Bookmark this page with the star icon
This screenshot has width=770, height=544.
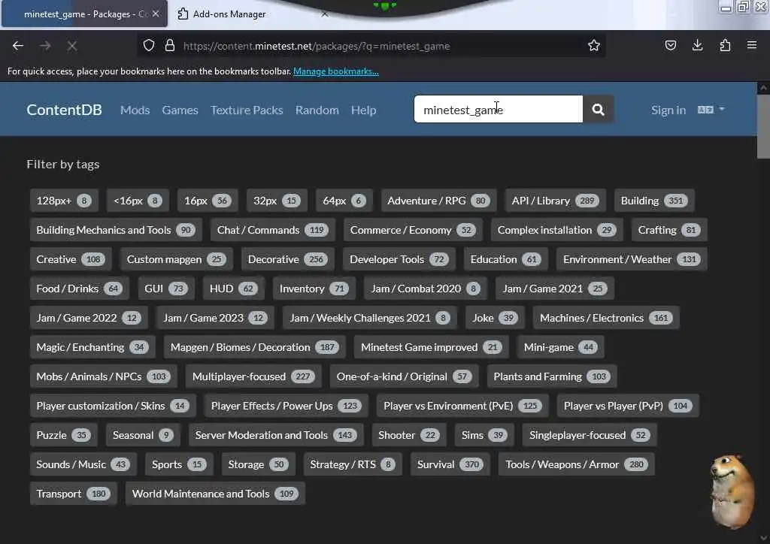(594, 46)
